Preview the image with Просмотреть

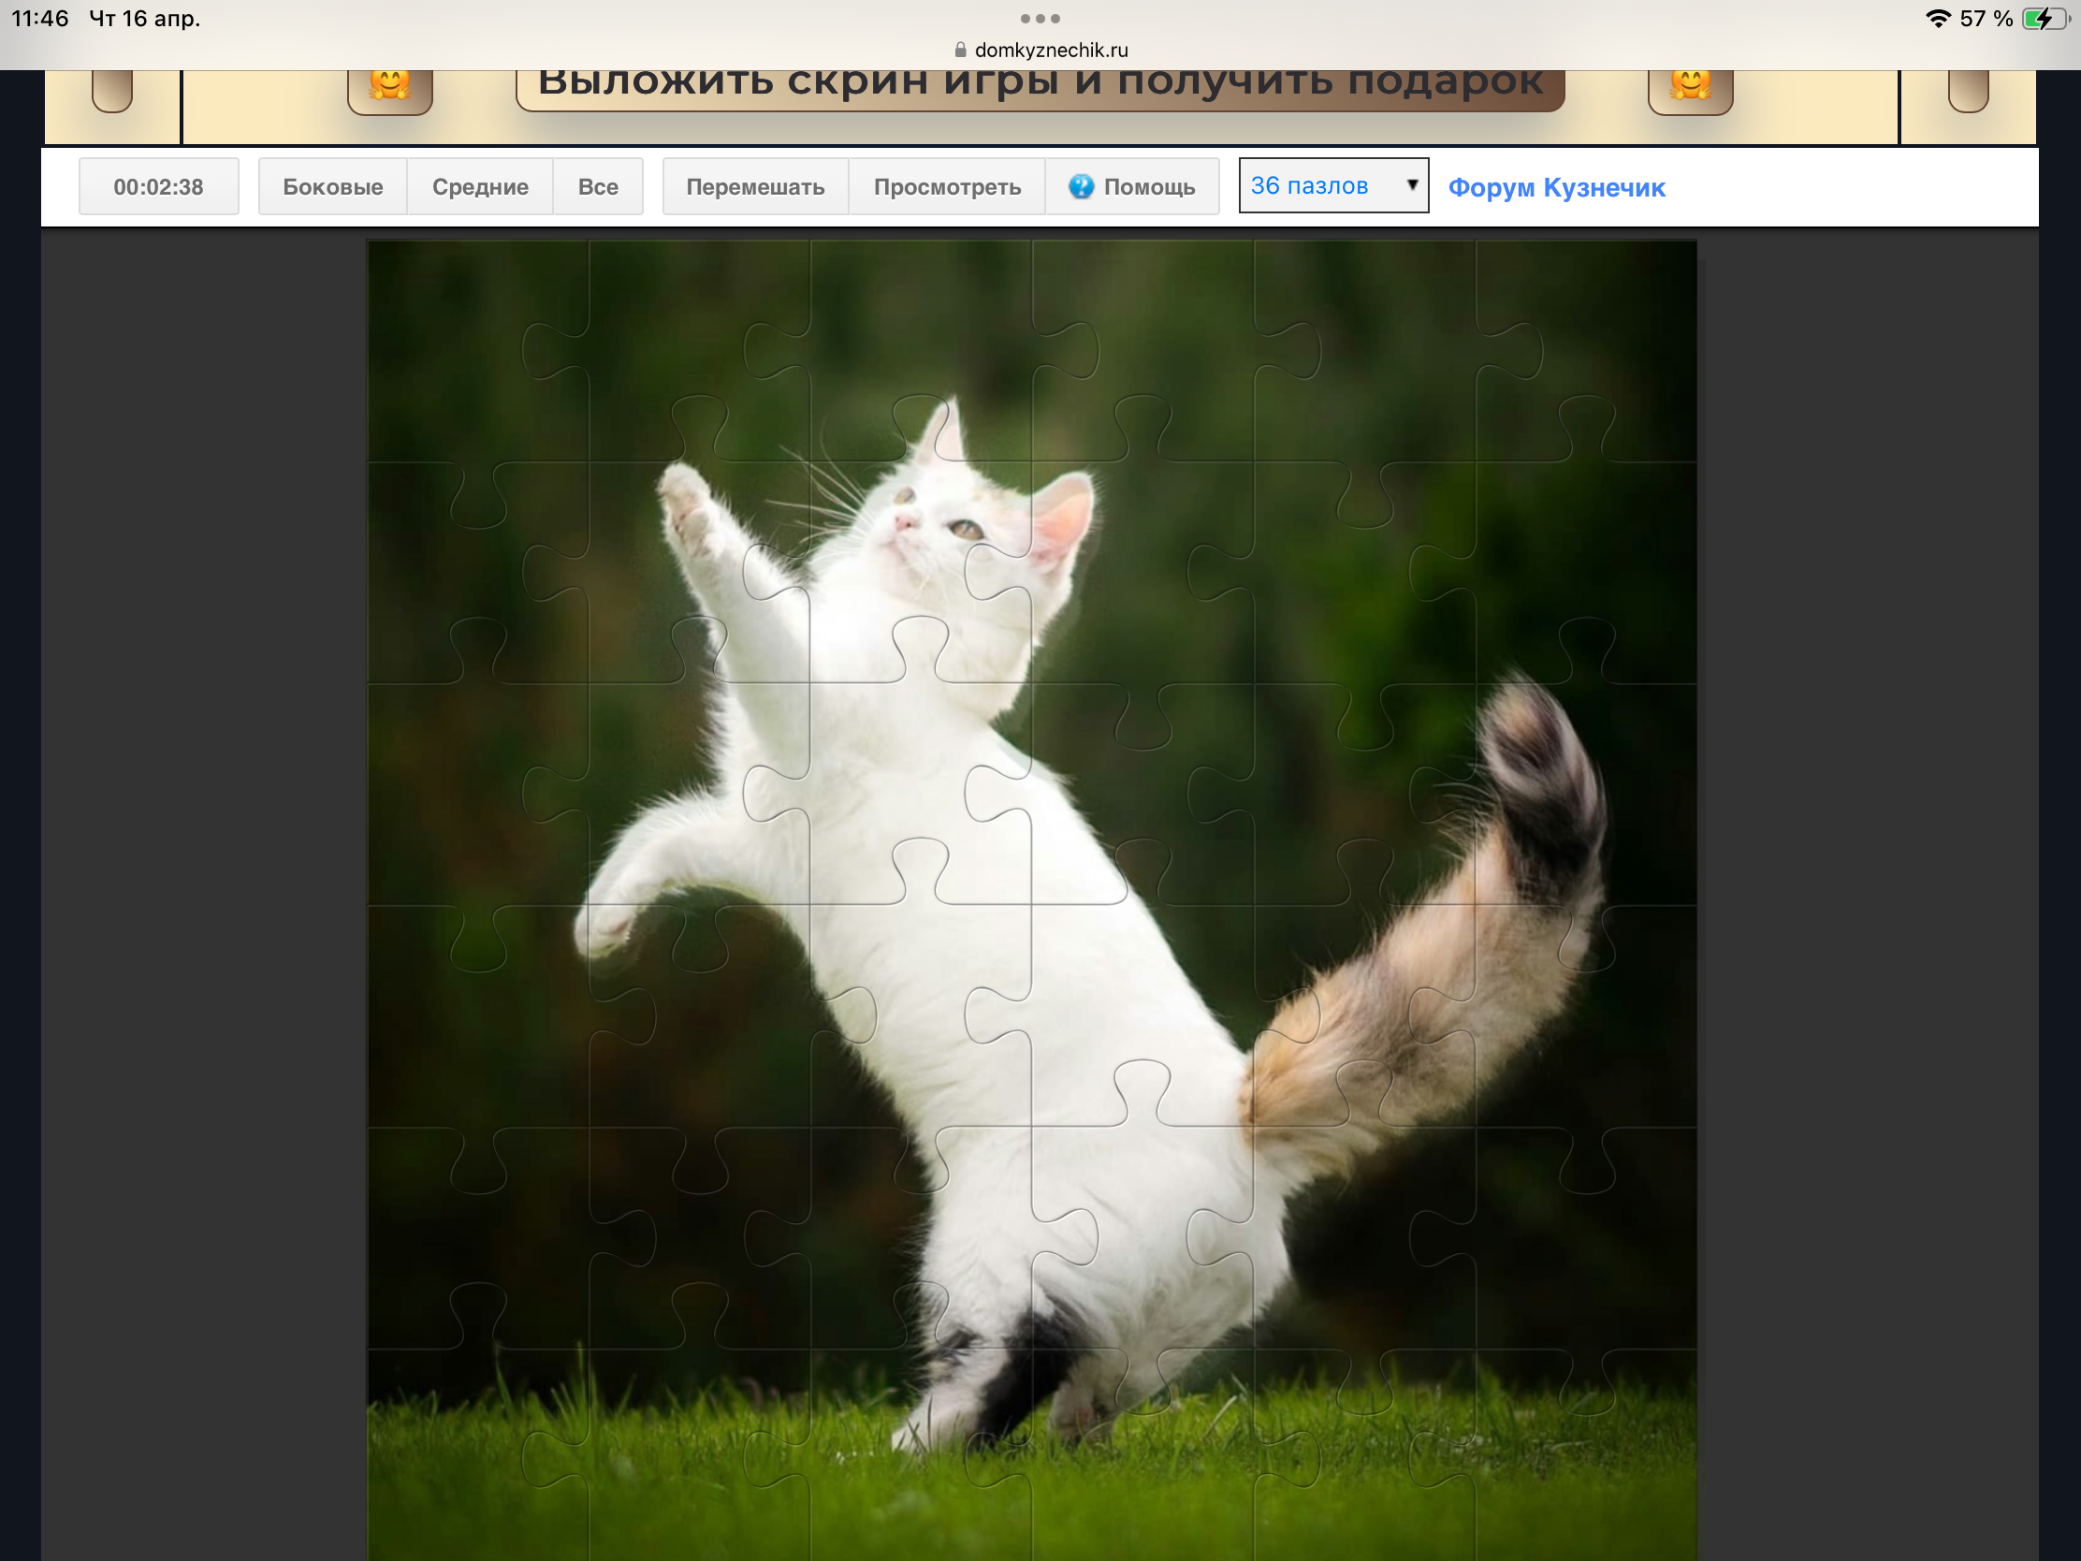[946, 186]
